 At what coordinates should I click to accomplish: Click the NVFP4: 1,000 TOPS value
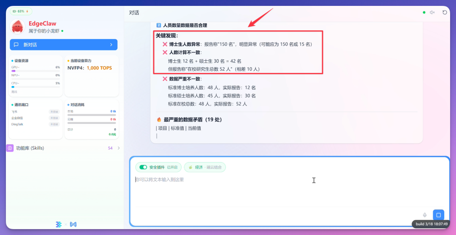click(x=90, y=68)
